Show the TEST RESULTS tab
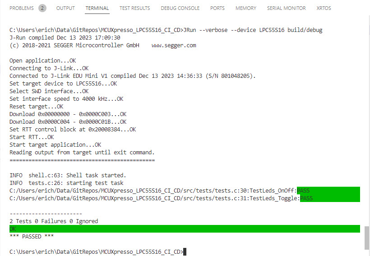This screenshot has height=256, width=370. tap(135, 8)
